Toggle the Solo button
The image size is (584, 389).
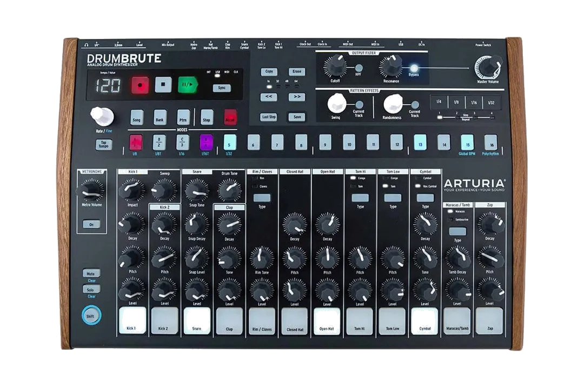point(91,289)
